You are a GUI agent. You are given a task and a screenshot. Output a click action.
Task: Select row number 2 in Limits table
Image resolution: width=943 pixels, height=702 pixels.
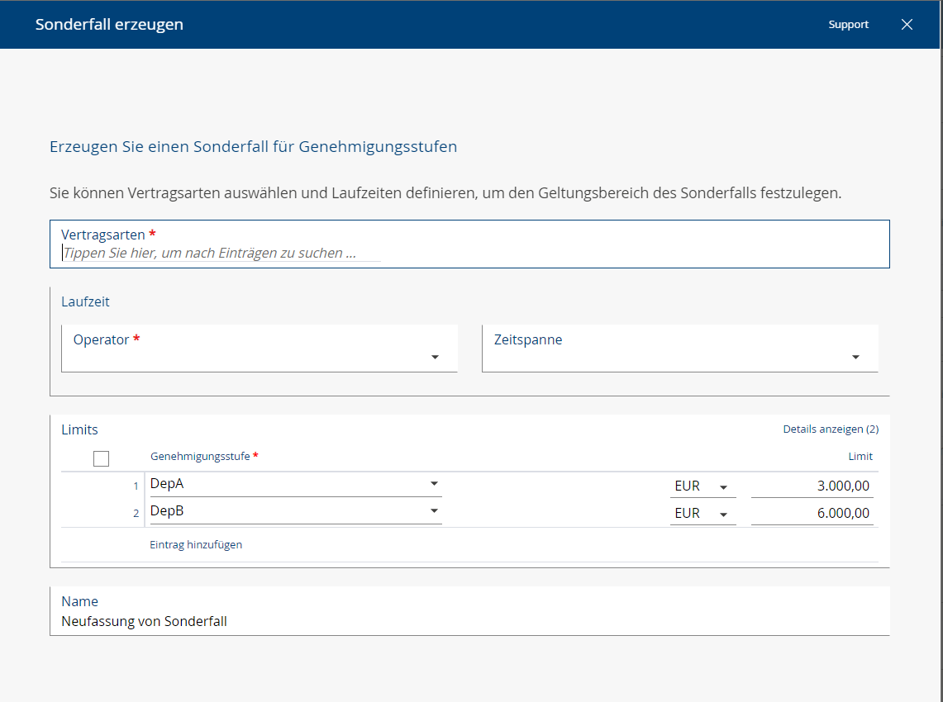click(x=136, y=514)
